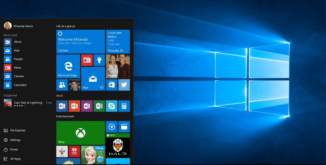The image size is (326, 165).
Task: Click the Miranda Vance user name
Action: coord(23,26)
